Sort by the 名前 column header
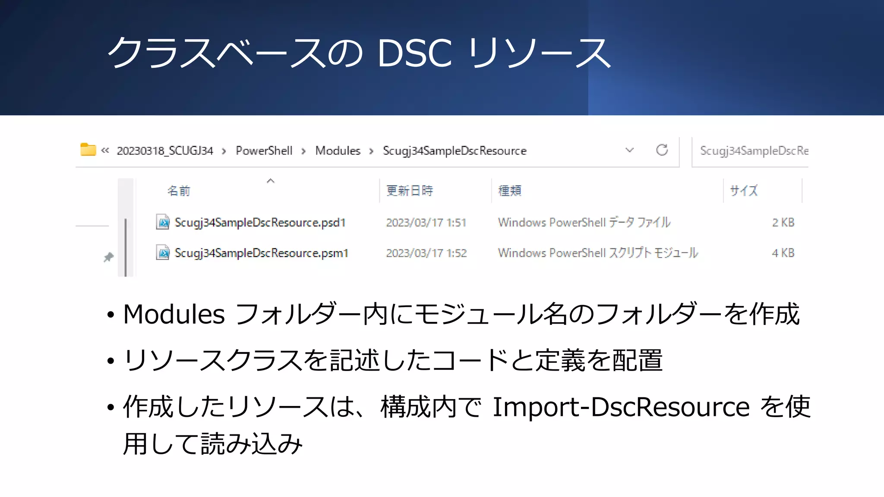Screen dimensions: 884x497 click(x=179, y=191)
